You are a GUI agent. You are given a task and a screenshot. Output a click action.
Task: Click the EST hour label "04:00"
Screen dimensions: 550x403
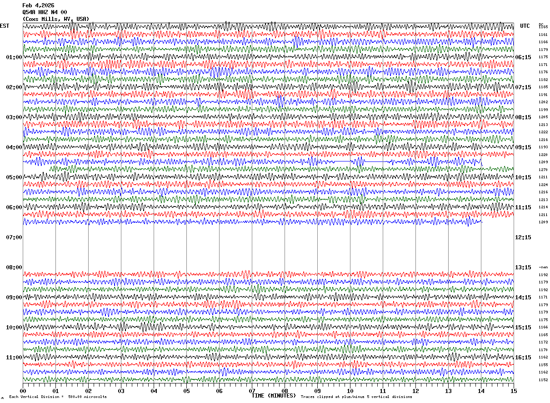tap(14, 147)
